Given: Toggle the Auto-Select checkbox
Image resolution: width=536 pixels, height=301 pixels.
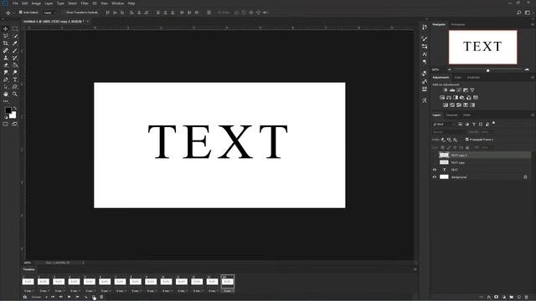Looking at the screenshot, I should point(20,13).
